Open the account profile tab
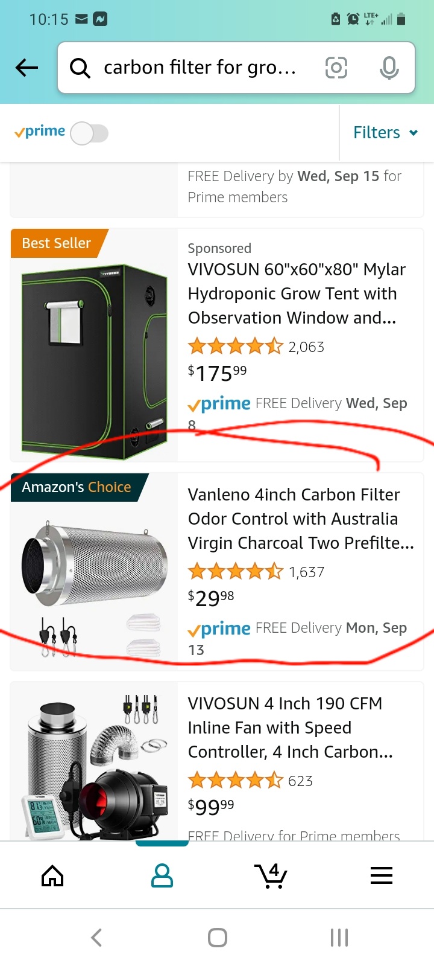The height and width of the screenshot is (966, 434). click(x=162, y=875)
